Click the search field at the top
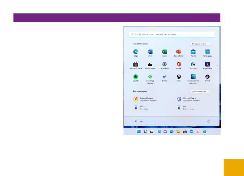The height and width of the screenshot is (176, 244). 172,34
